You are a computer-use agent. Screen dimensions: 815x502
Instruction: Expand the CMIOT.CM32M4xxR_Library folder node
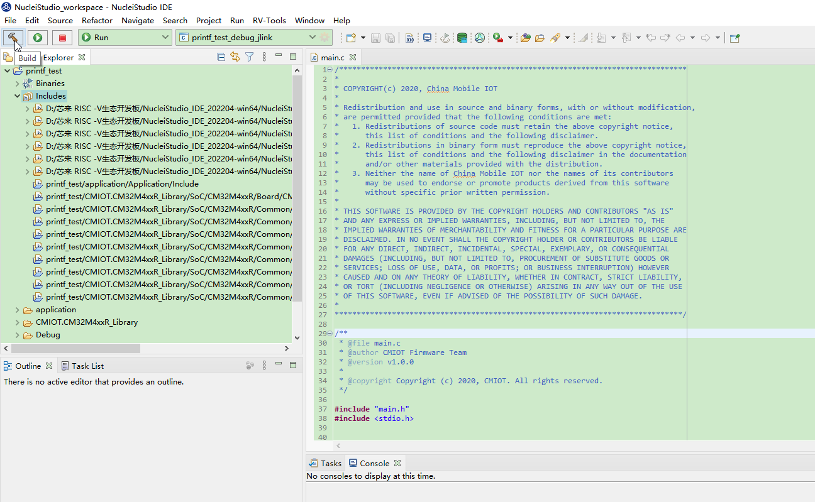pyautogui.click(x=17, y=322)
